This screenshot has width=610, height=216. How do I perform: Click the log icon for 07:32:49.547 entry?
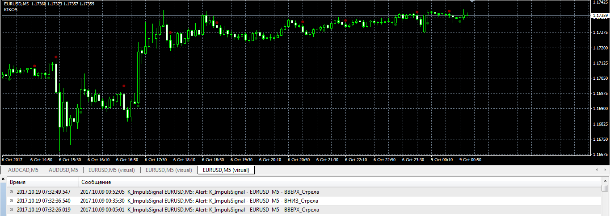pyautogui.click(x=12, y=192)
